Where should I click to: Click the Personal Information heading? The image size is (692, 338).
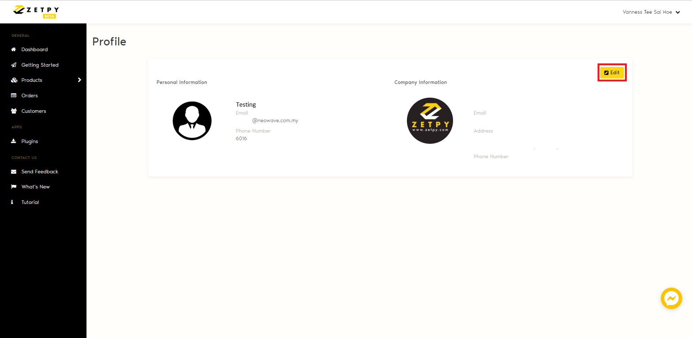182,82
